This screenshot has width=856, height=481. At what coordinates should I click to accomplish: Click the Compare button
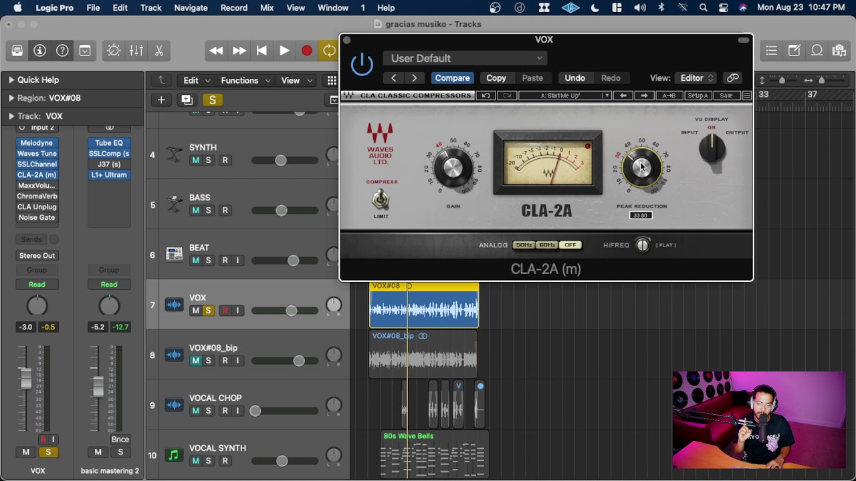tap(452, 78)
